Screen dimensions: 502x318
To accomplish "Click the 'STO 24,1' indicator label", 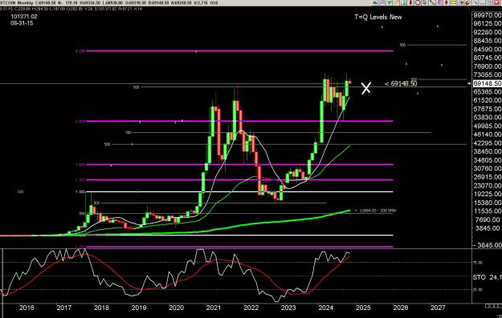I will click(487, 277).
